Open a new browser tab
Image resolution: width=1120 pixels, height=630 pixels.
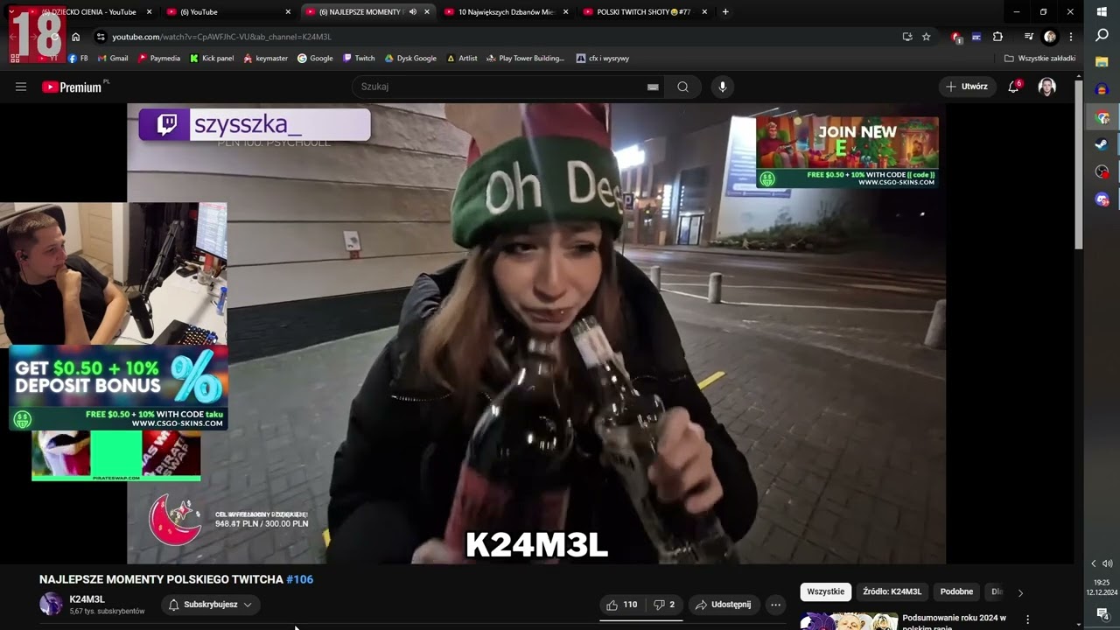pyautogui.click(x=725, y=12)
